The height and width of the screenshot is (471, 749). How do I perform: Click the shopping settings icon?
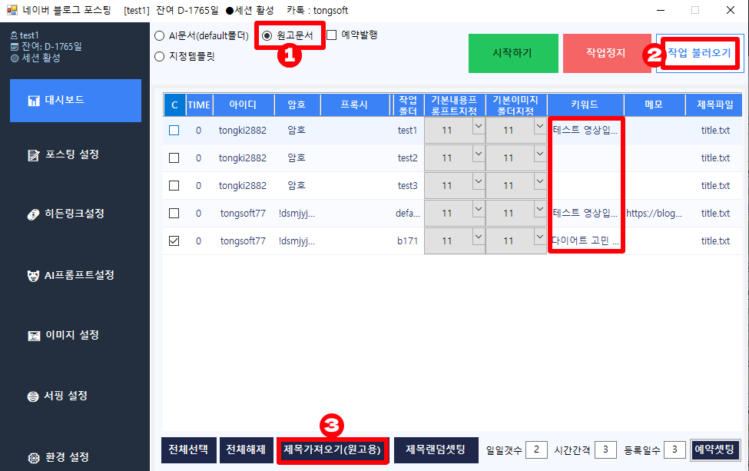(x=34, y=396)
